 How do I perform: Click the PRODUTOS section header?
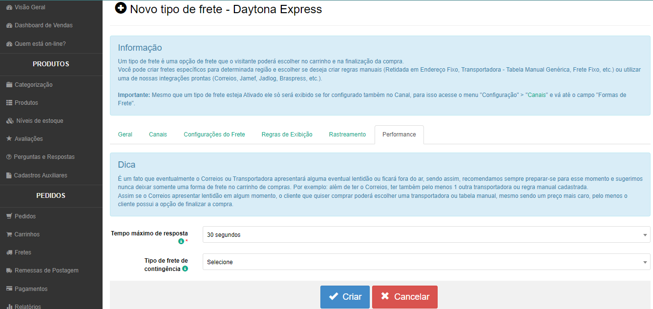[x=51, y=64]
